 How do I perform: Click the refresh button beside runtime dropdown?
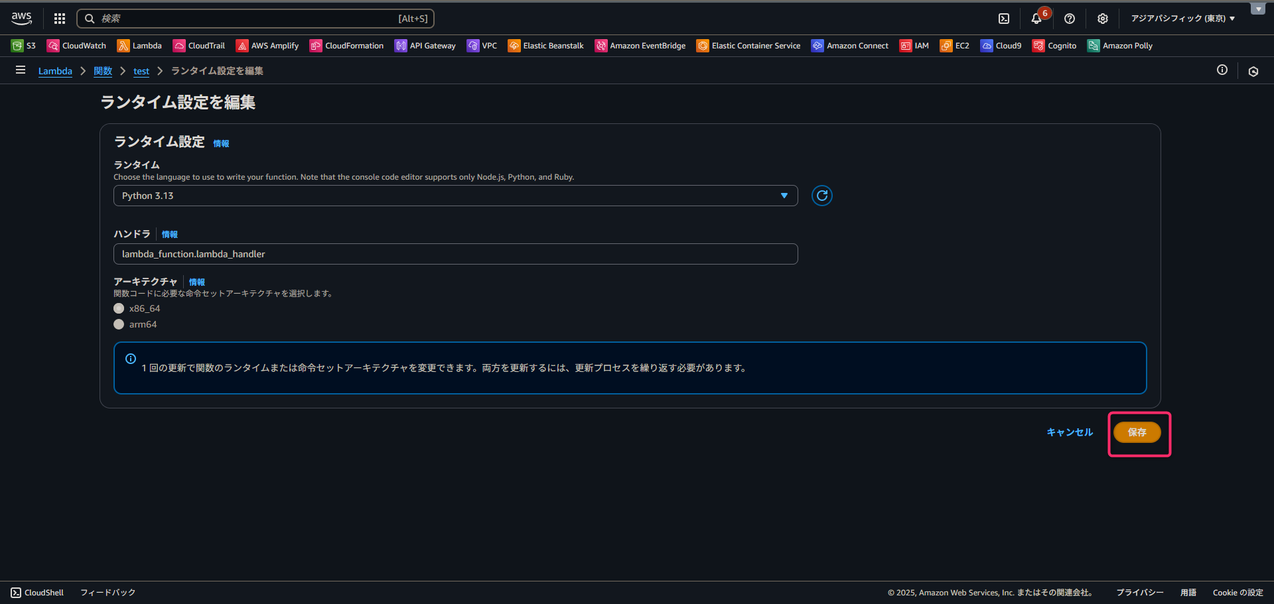coord(822,196)
